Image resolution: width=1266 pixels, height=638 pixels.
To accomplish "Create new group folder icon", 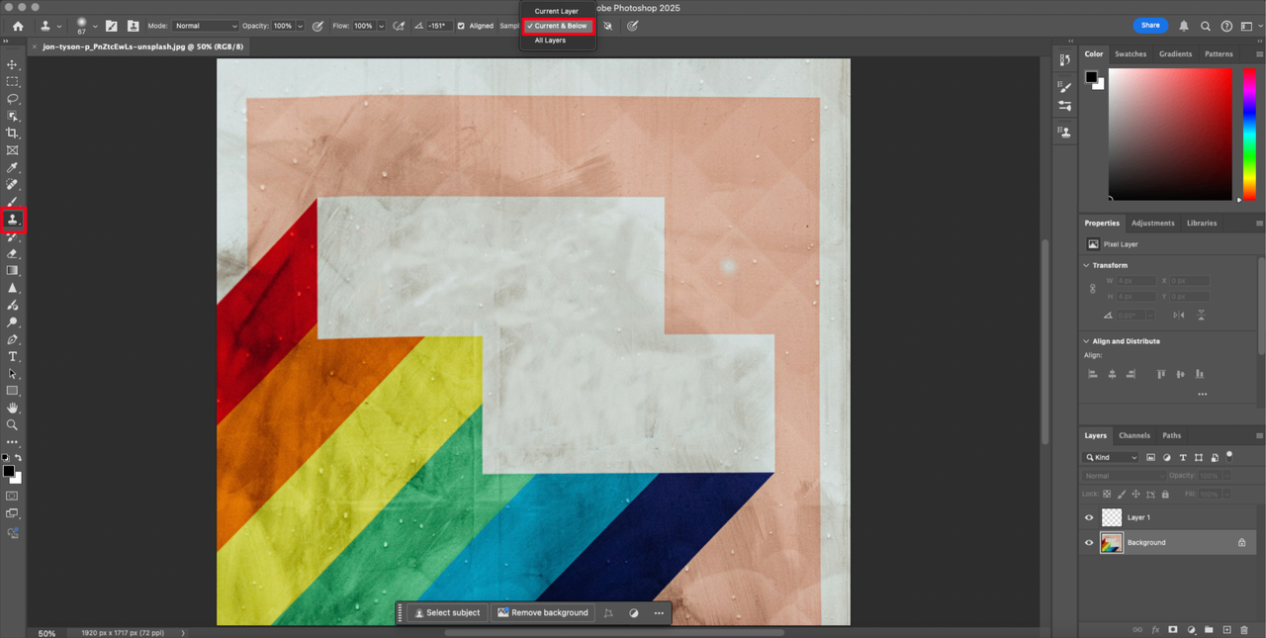I will click(x=1209, y=629).
